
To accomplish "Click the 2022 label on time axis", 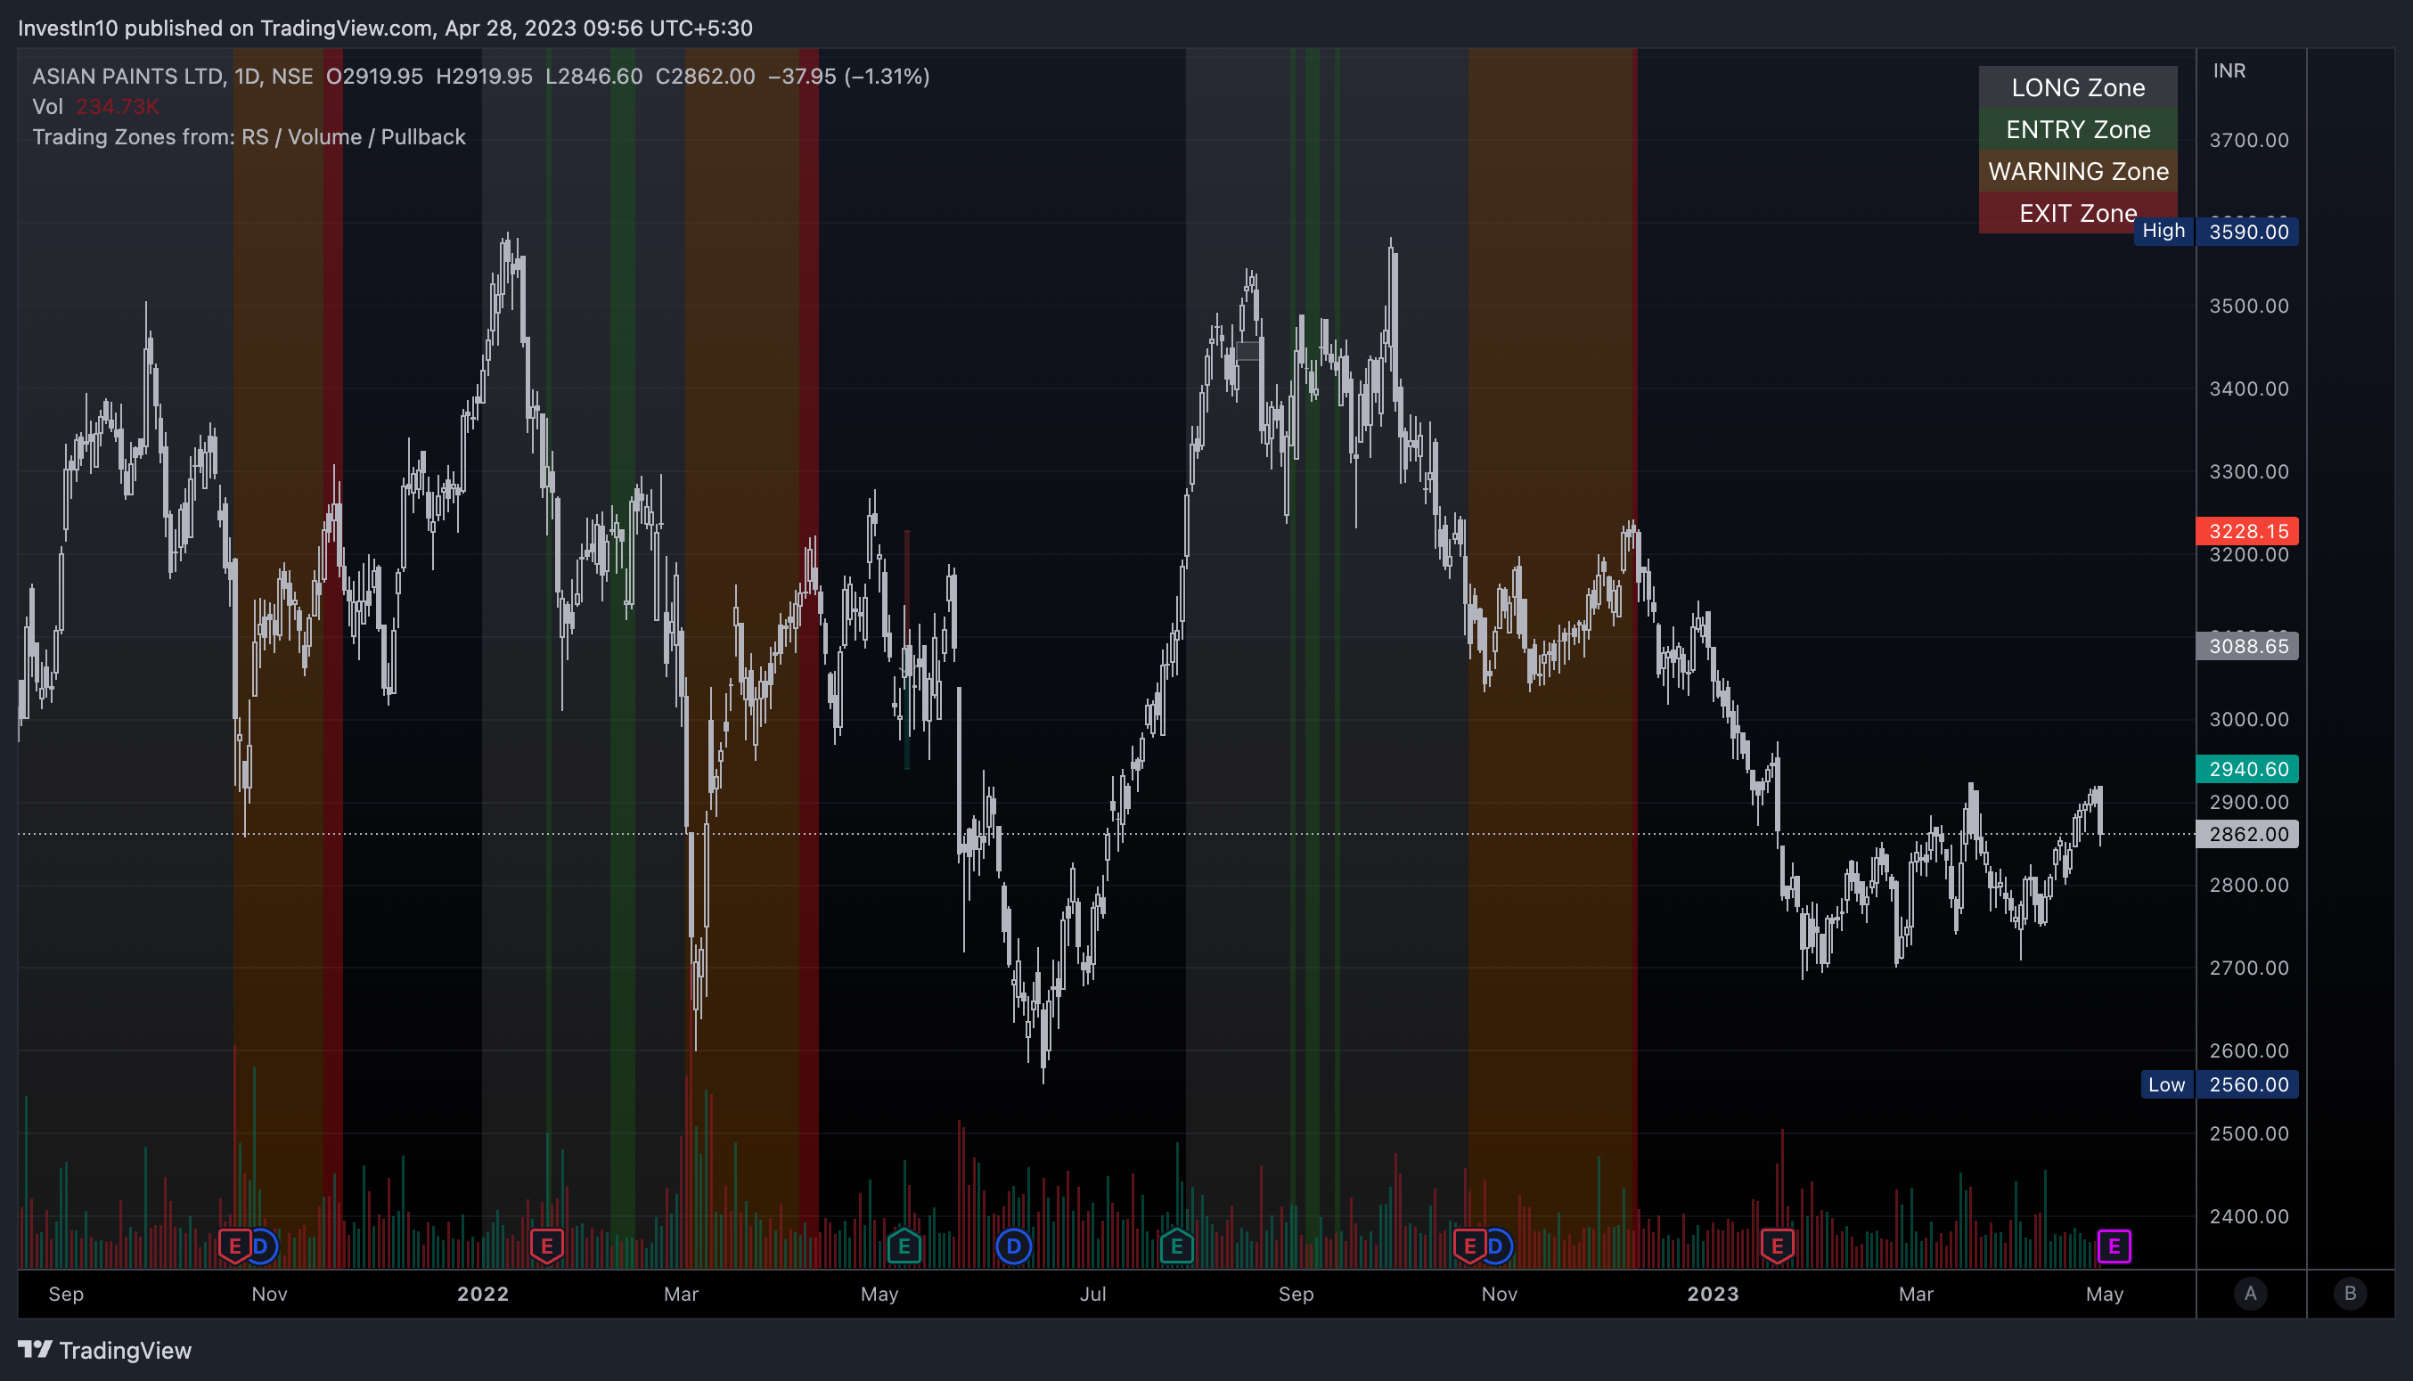I will pyautogui.click(x=483, y=1294).
